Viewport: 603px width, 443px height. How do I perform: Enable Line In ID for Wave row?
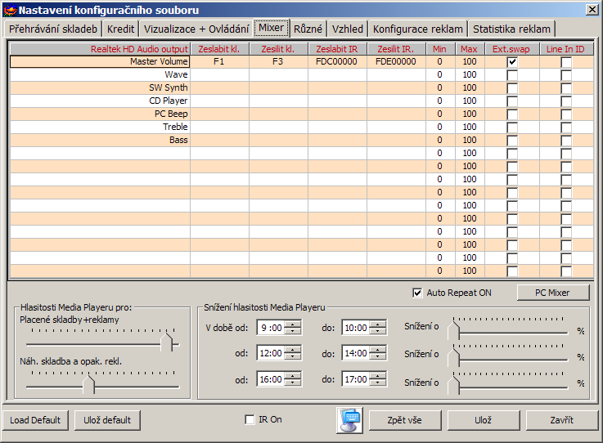pos(566,75)
